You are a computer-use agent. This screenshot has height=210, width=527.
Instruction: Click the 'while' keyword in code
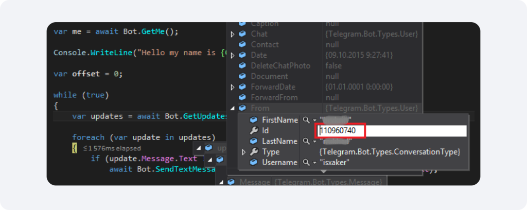[65, 95]
